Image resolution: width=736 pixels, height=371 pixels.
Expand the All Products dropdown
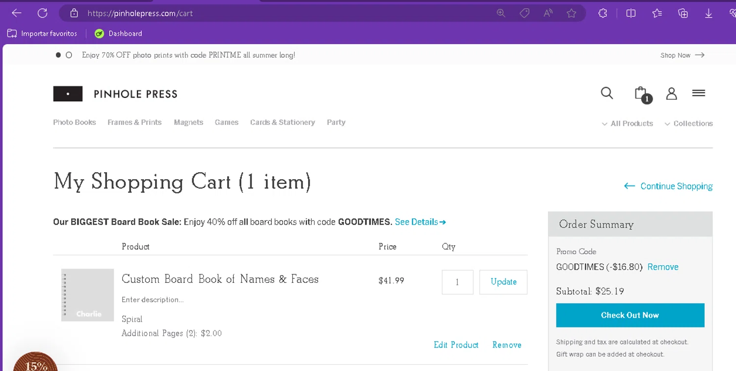[x=628, y=124]
